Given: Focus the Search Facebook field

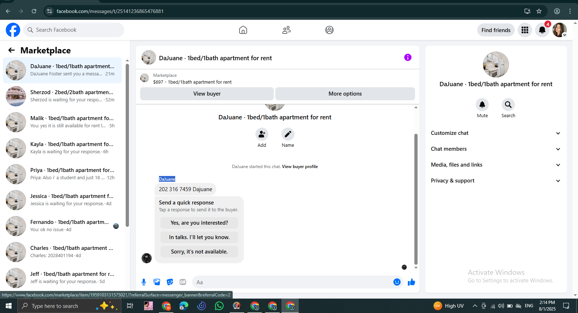Looking at the screenshot, I should pos(74,30).
